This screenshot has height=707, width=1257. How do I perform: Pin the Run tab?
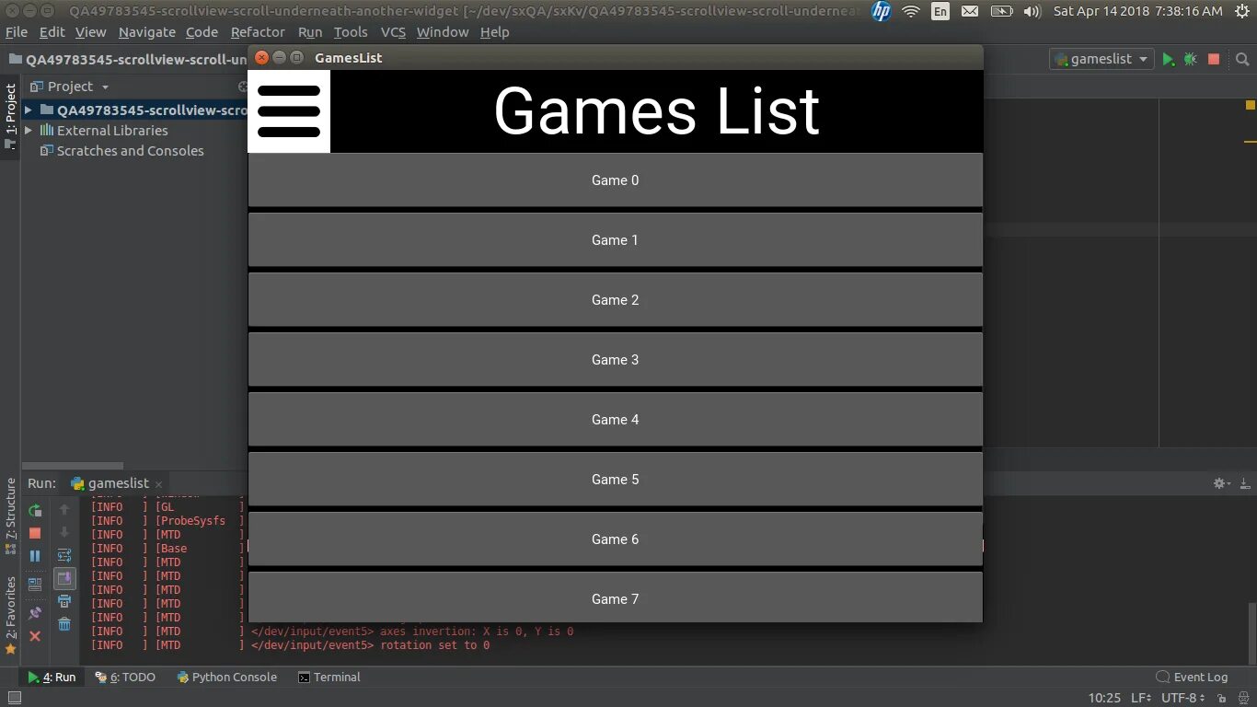click(x=35, y=613)
